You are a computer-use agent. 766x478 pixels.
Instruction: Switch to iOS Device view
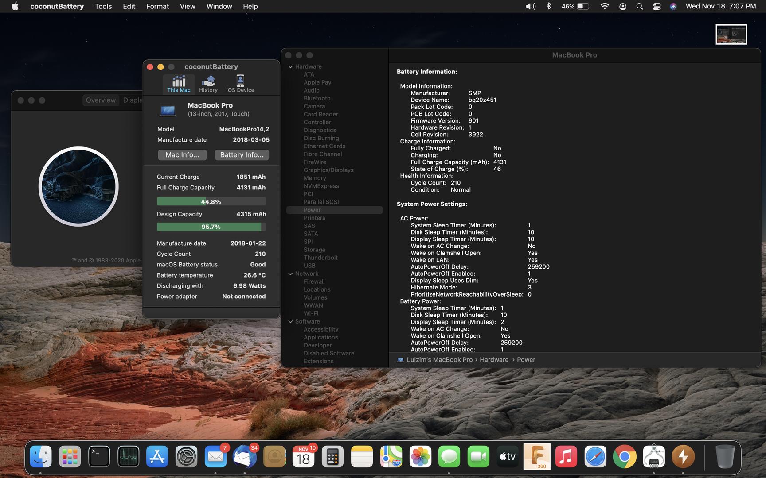tap(240, 84)
